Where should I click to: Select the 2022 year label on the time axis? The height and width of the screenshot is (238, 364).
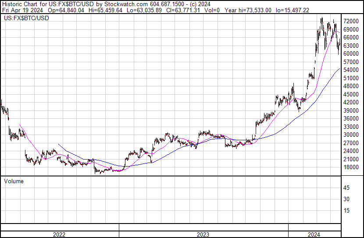pos(59,234)
